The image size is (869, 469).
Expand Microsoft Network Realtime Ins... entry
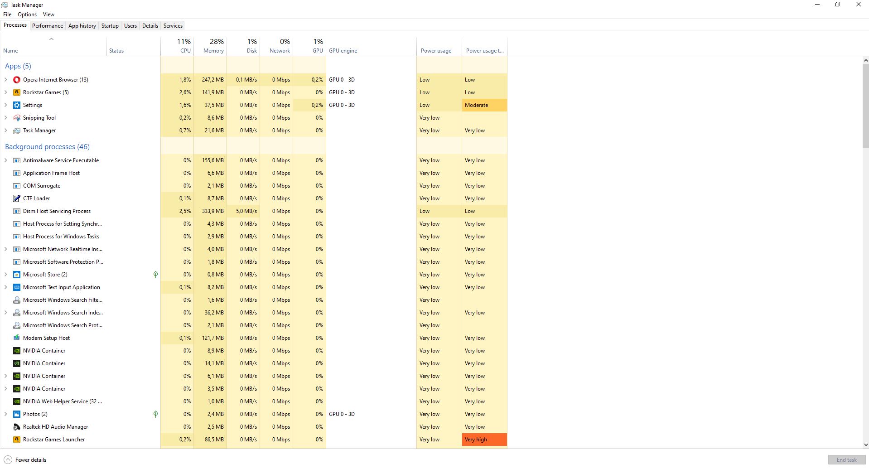(x=6, y=249)
